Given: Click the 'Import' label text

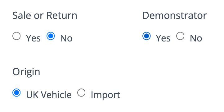Looking at the screenshot, I should 105,95.
